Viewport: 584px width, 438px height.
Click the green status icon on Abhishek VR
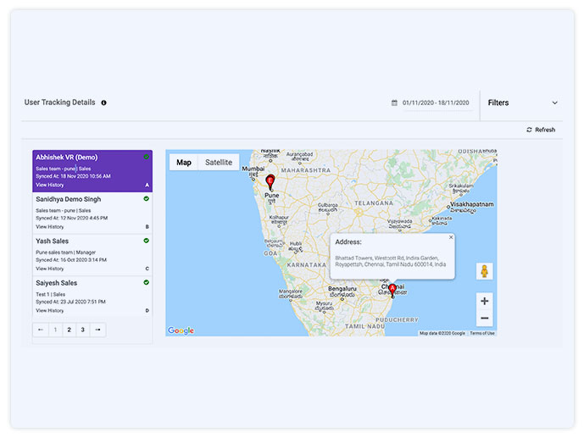147,157
